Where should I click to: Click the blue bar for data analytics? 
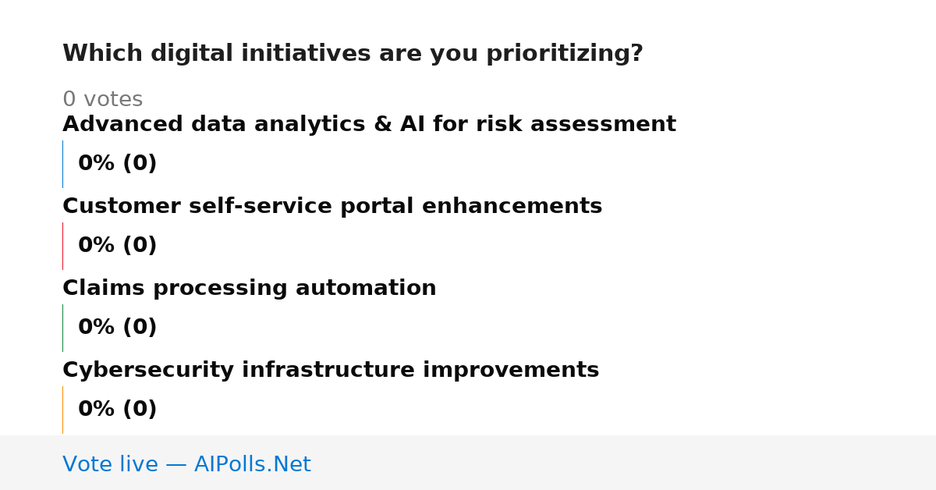tap(63, 164)
